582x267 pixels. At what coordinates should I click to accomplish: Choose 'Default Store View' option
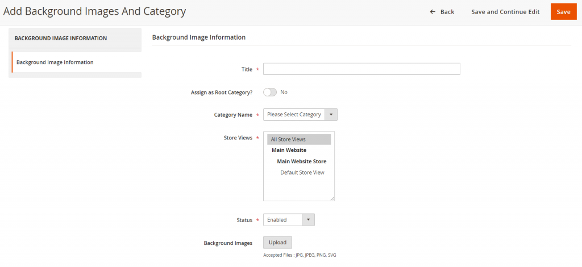[302, 172]
